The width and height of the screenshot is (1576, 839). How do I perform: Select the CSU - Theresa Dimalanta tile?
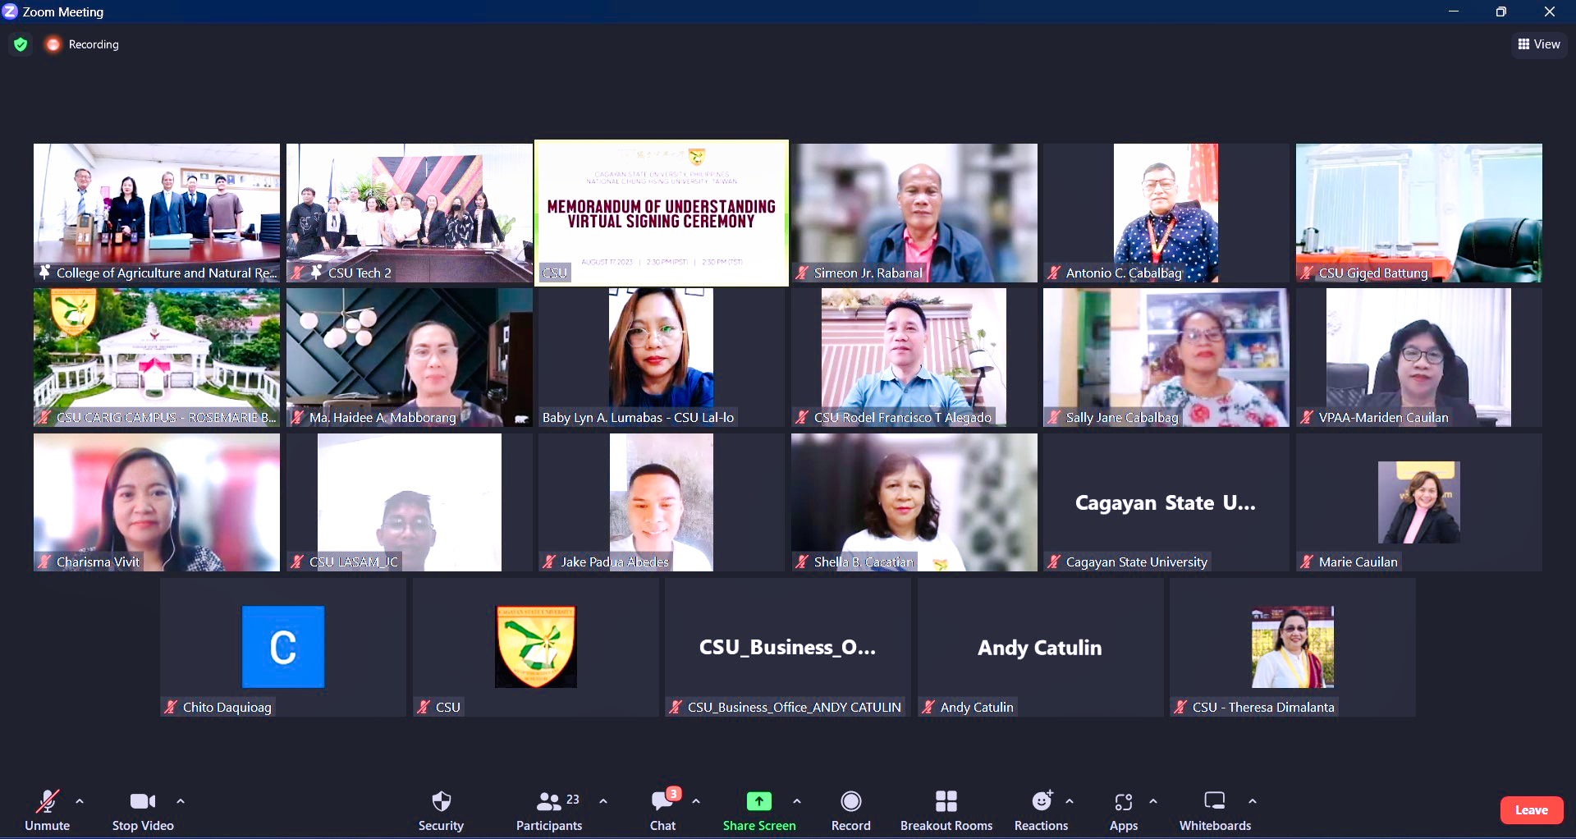1293,647
